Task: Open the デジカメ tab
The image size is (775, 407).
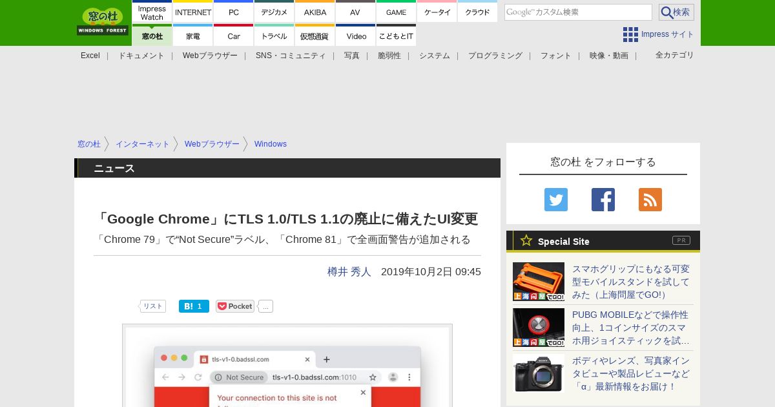Action: (x=274, y=12)
